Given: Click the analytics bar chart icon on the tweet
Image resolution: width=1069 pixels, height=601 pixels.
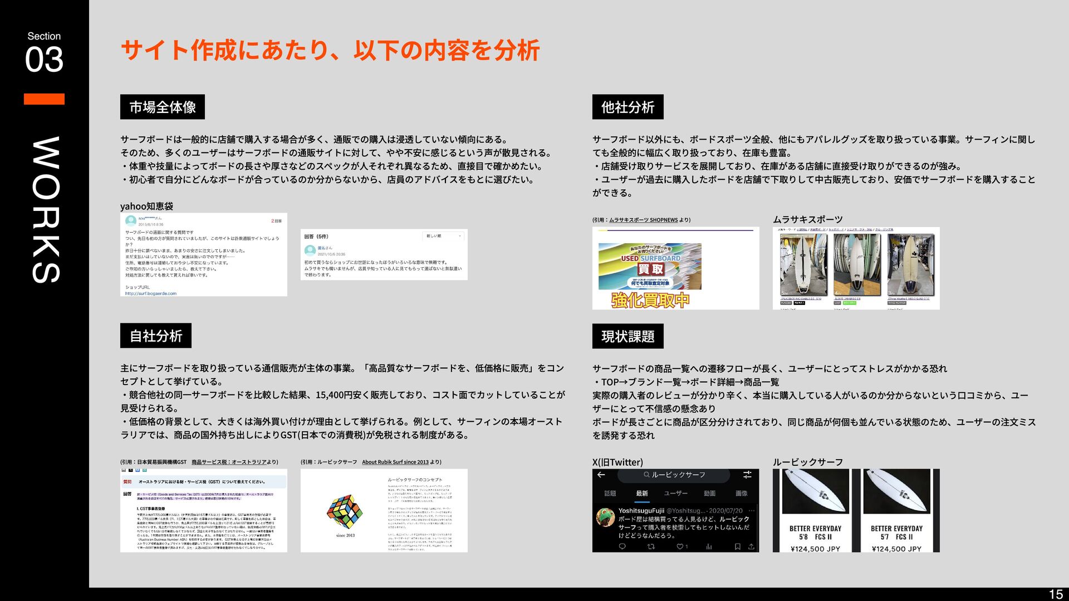Looking at the screenshot, I should coord(709,546).
